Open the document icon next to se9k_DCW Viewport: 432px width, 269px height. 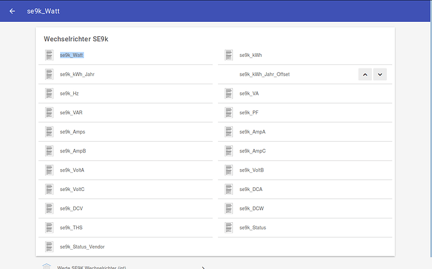(x=229, y=208)
